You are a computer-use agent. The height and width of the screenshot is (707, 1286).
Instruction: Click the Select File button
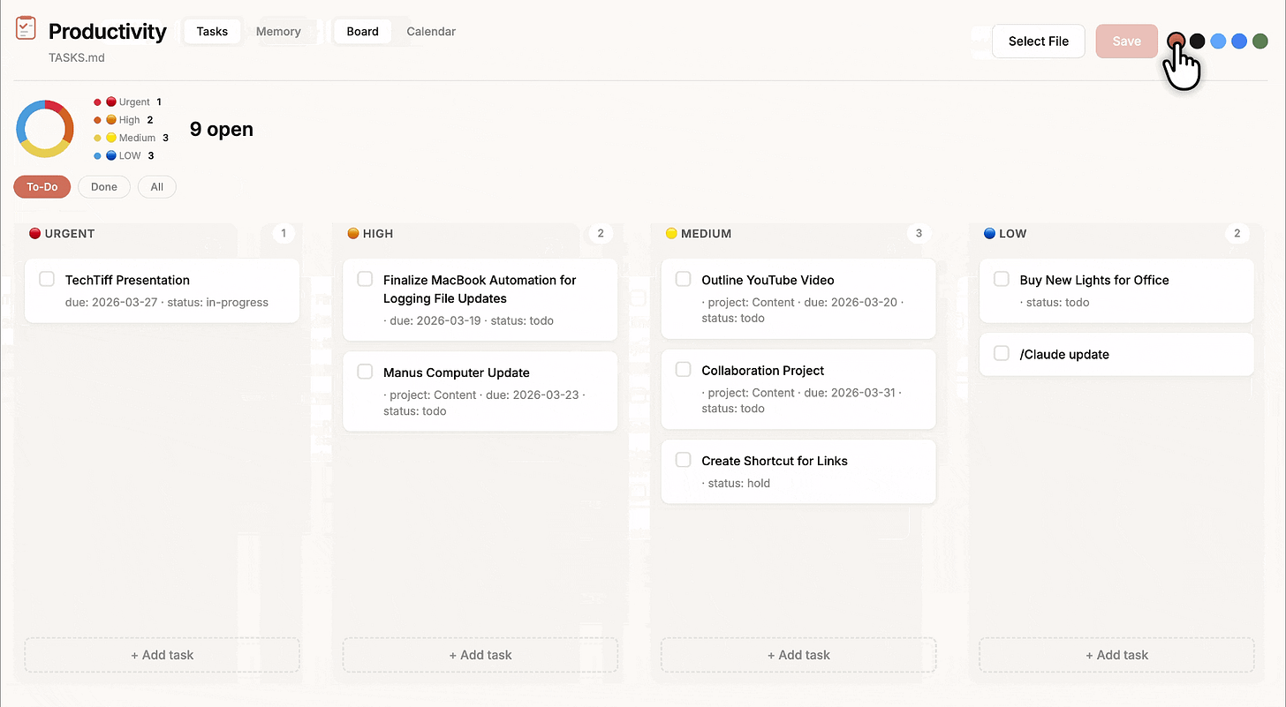[x=1038, y=41]
